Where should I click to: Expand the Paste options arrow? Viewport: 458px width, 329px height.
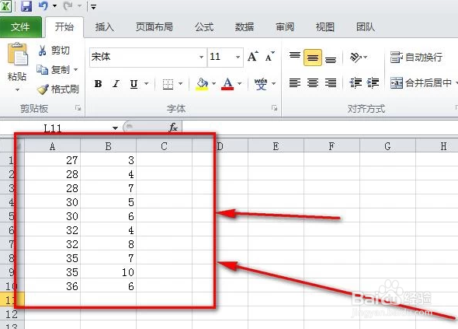coord(17,89)
